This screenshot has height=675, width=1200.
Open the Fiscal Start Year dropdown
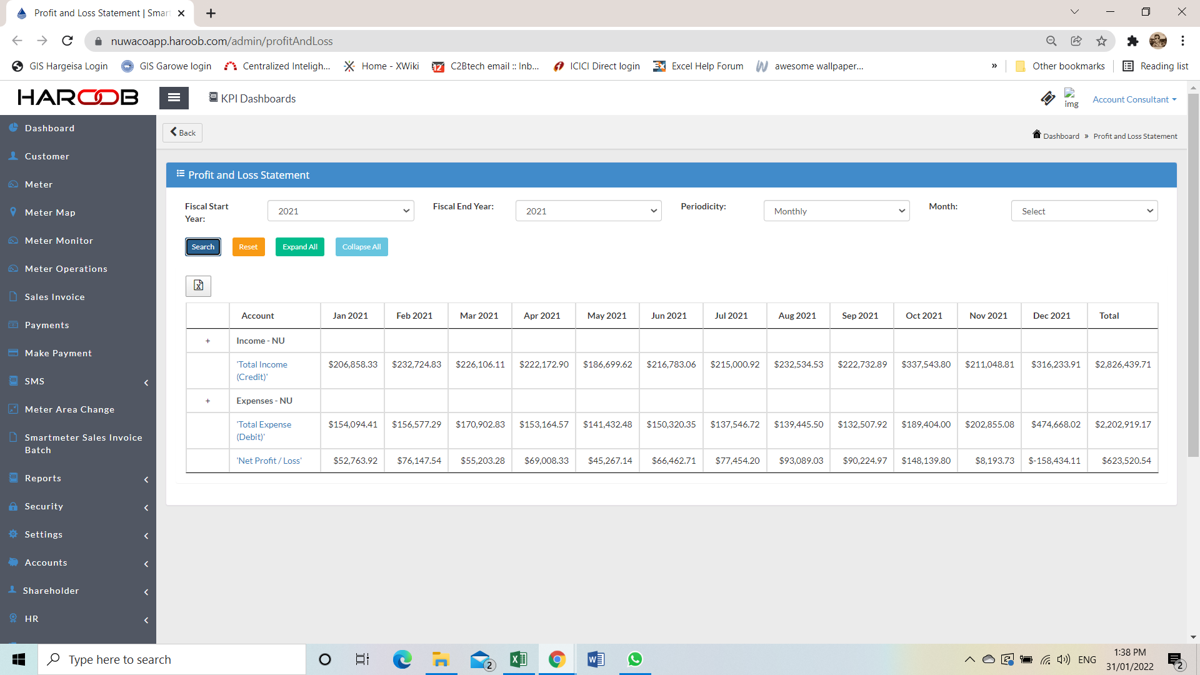(x=341, y=211)
